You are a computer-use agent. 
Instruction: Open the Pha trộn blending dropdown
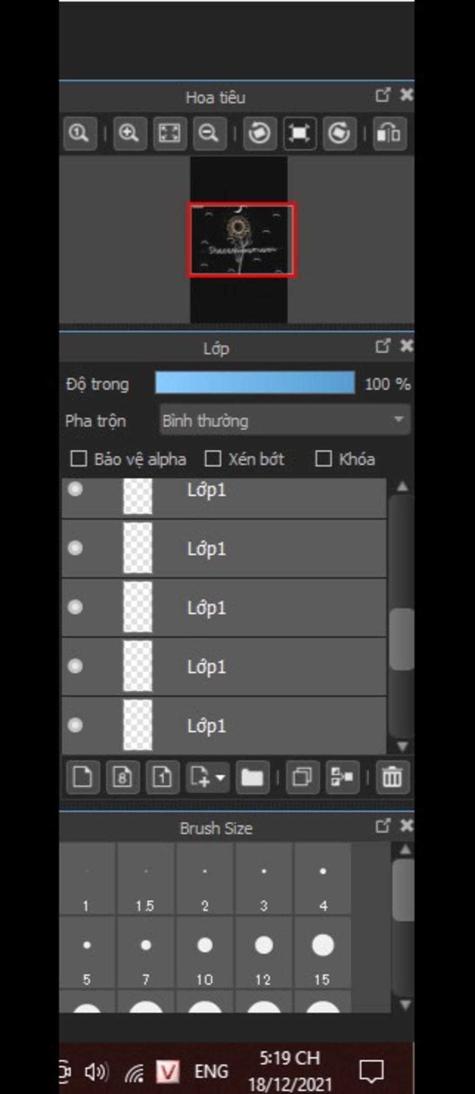285,420
